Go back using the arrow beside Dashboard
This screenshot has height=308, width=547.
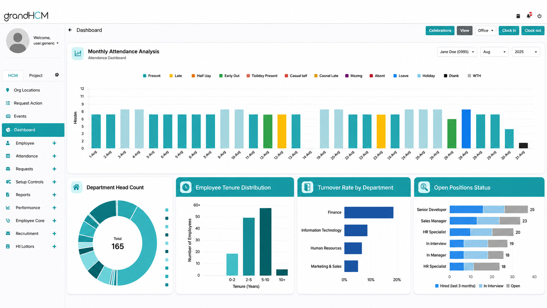click(x=70, y=30)
